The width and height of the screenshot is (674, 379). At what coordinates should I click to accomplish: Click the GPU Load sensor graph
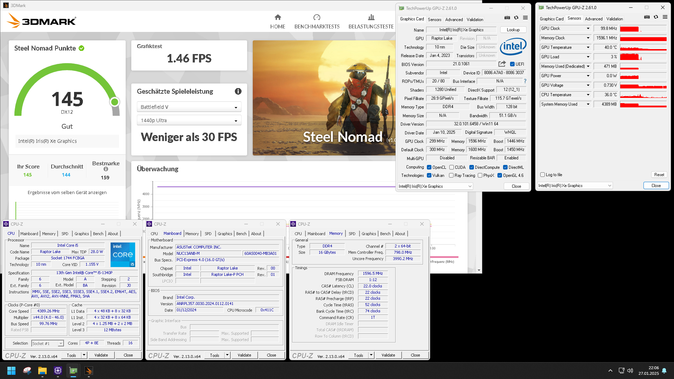pyautogui.click(x=643, y=57)
